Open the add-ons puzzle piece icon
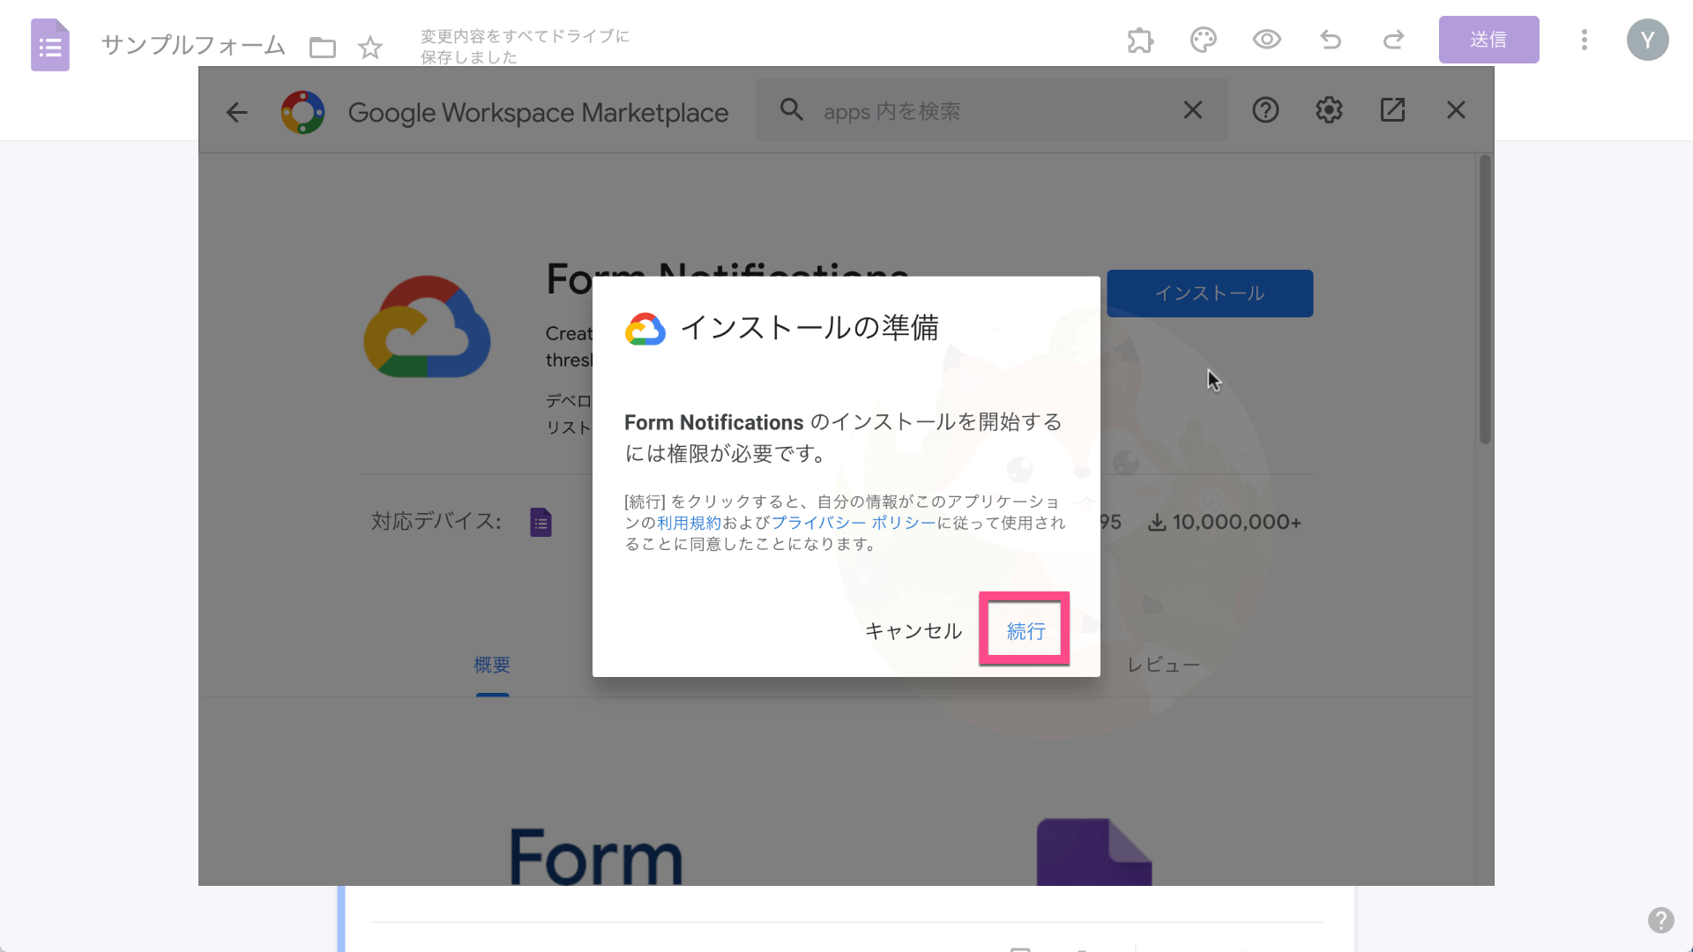Screen dimensions: 1693x952 click(x=1140, y=40)
